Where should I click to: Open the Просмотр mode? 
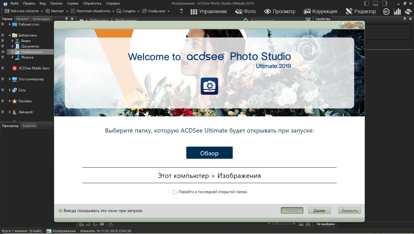tap(279, 11)
